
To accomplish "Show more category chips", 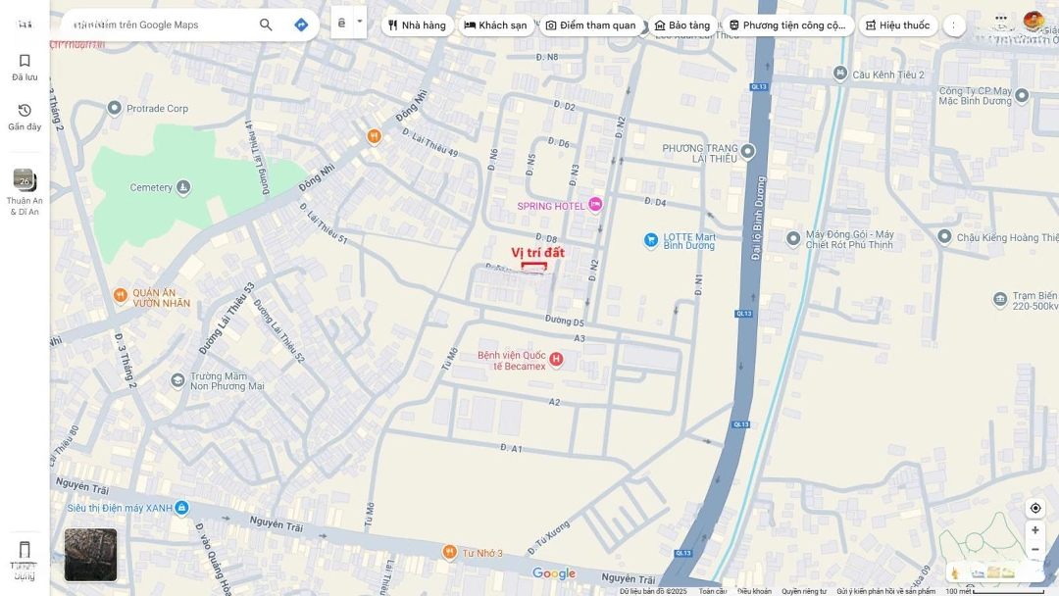I will [954, 25].
